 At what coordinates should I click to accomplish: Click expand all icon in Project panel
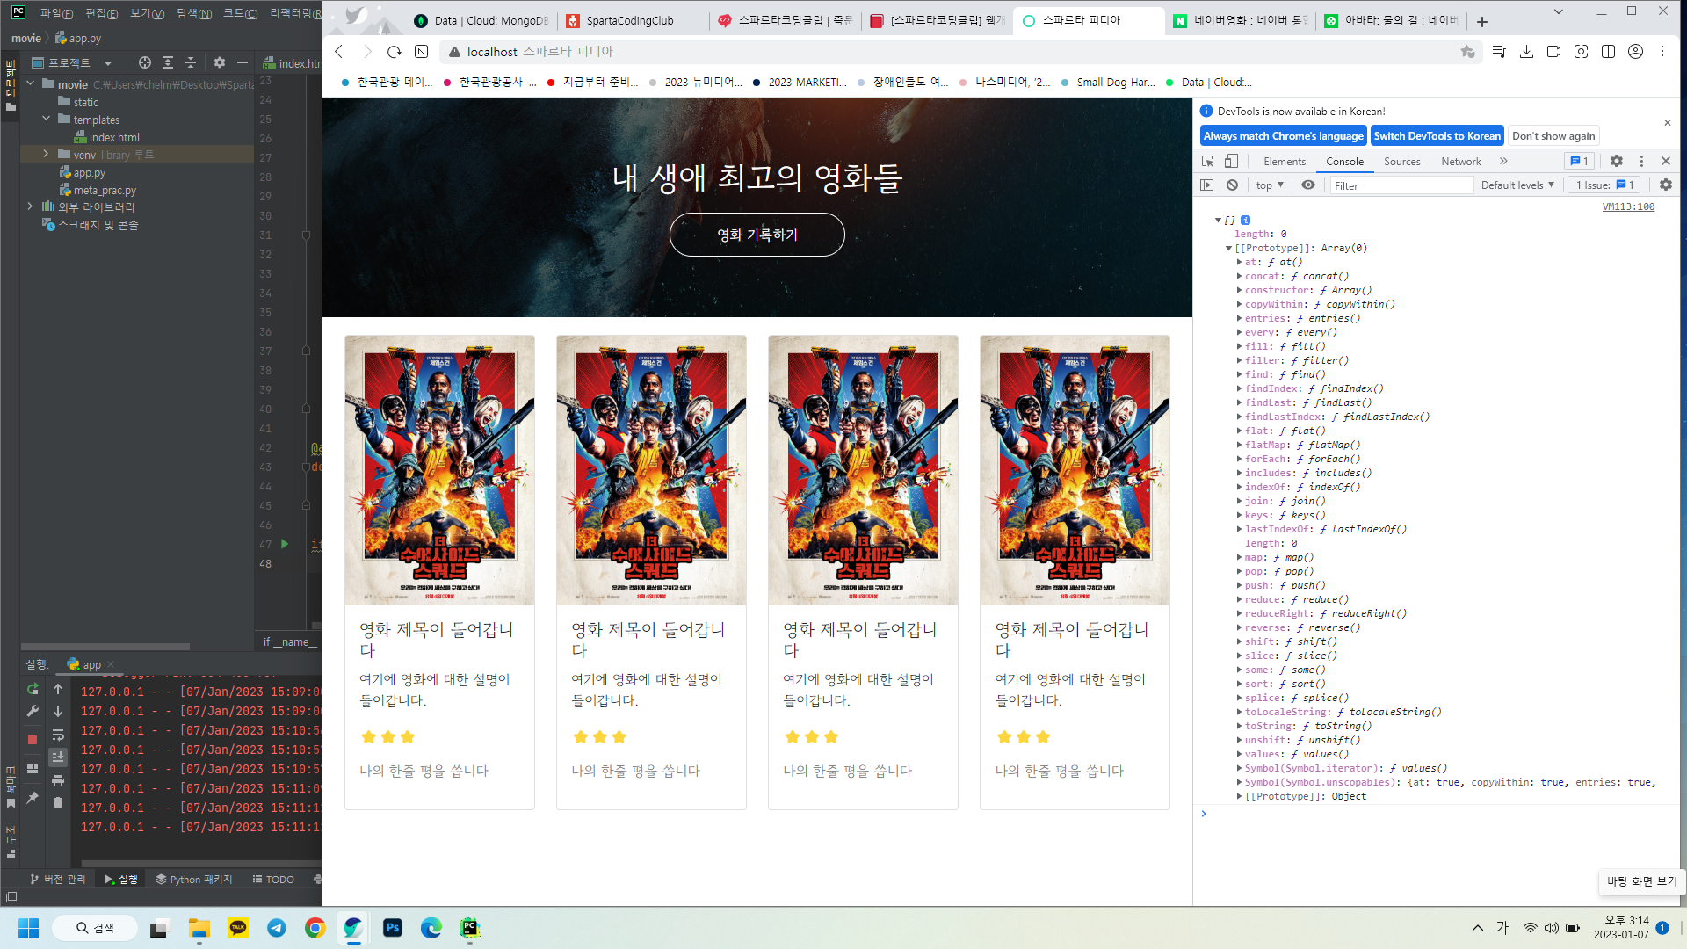coord(168,62)
